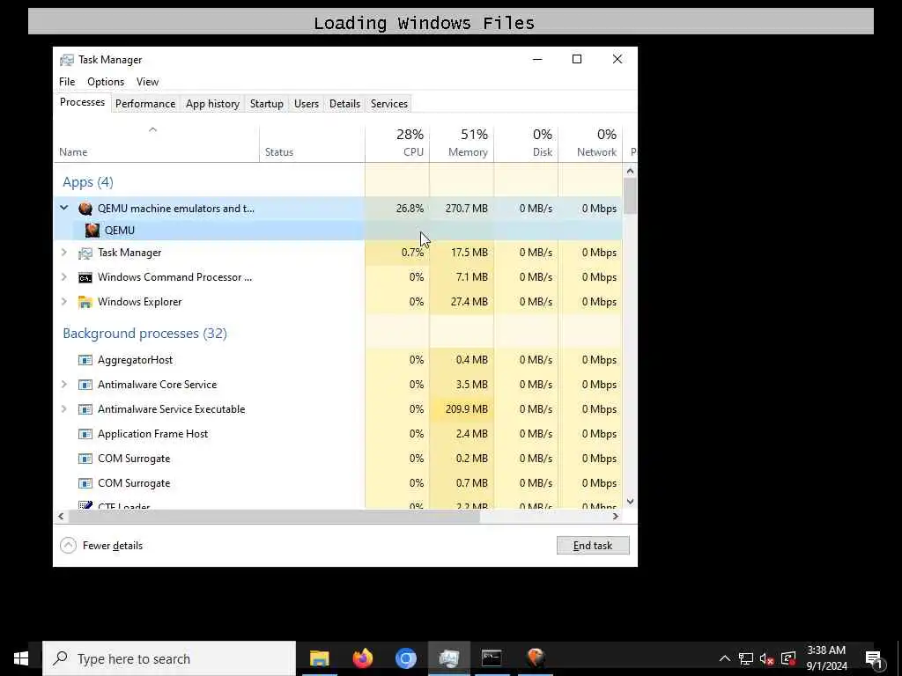Click the muted volume tray icon
Viewport: 902px width, 676px height.
766,658
